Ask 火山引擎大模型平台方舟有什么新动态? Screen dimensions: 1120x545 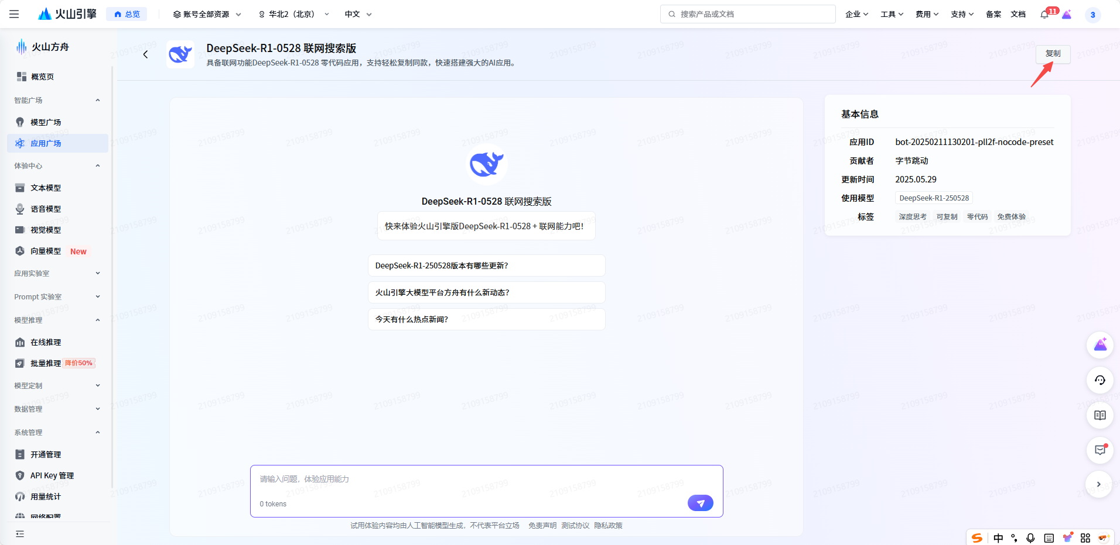coord(486,292)
